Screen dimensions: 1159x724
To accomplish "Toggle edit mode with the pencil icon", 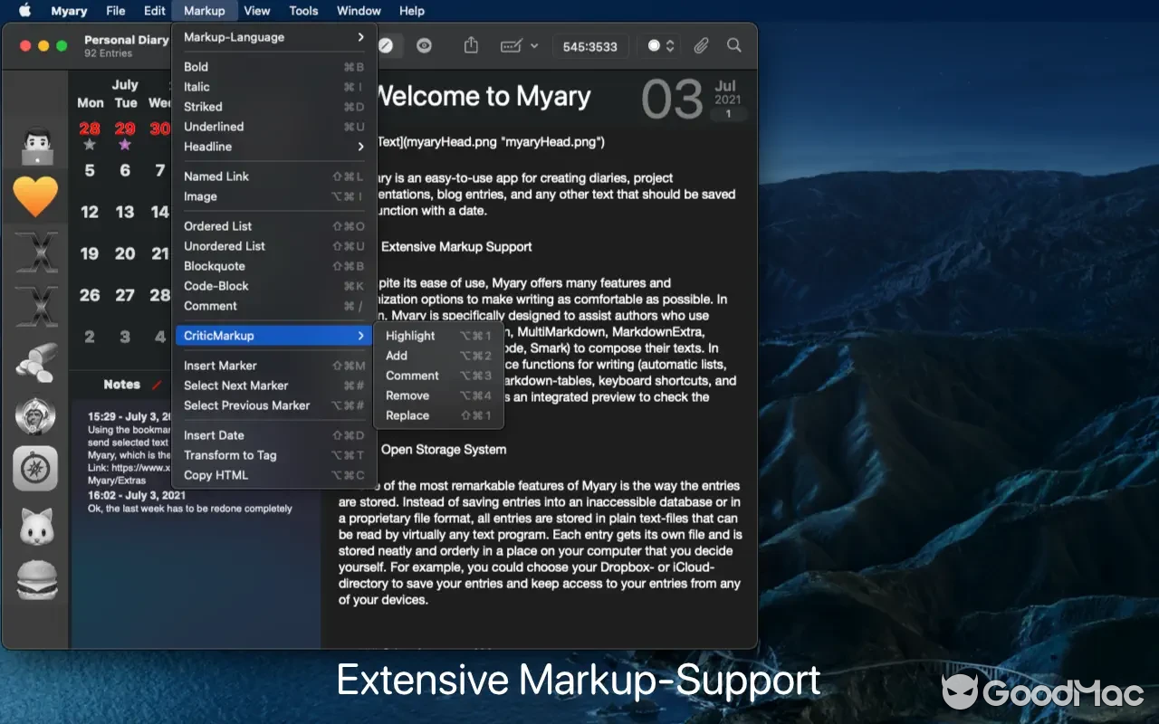I will 387,45.
